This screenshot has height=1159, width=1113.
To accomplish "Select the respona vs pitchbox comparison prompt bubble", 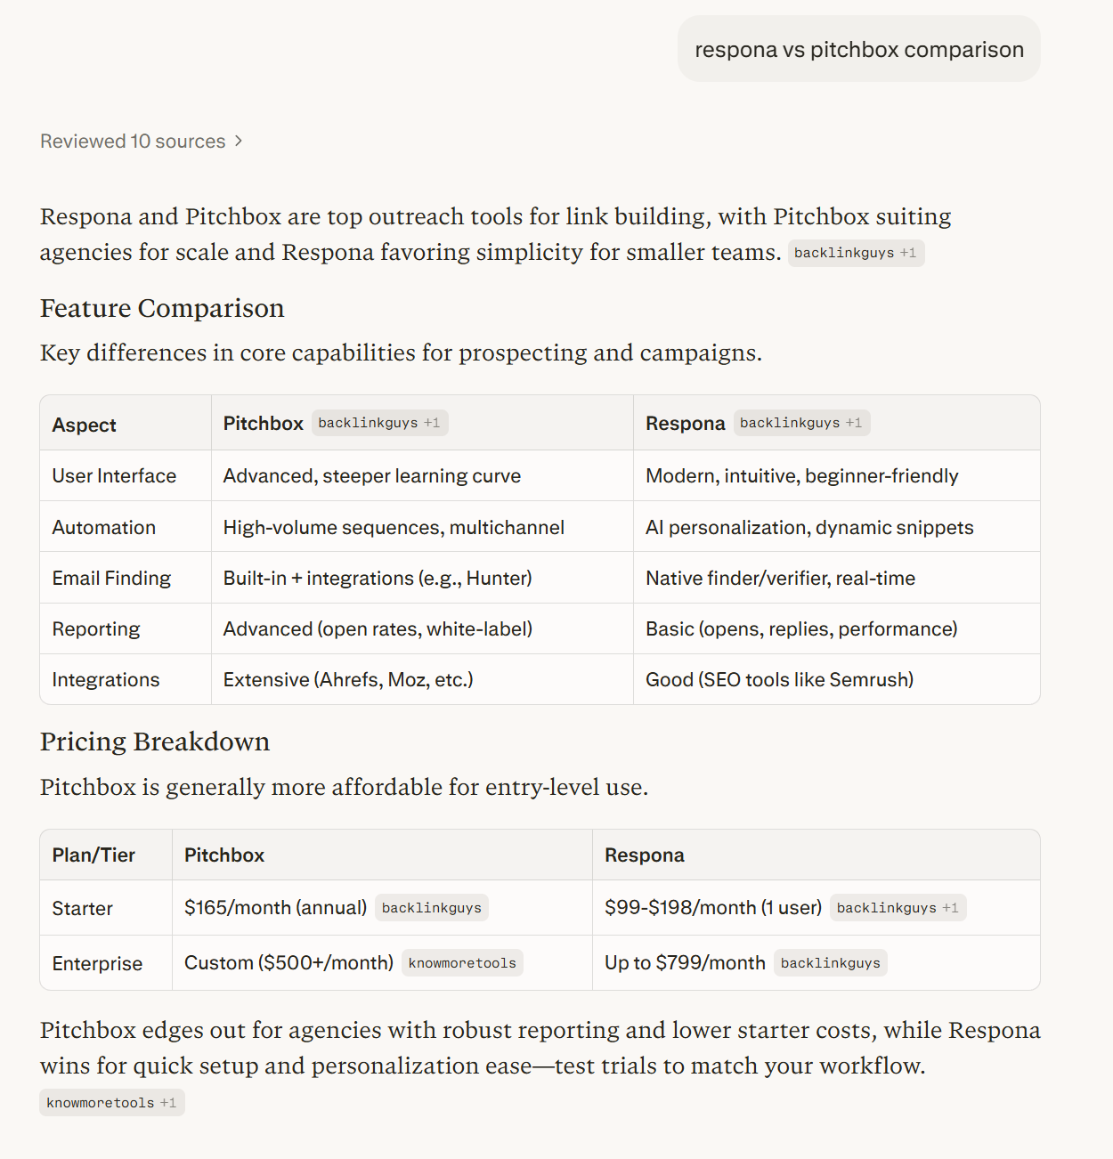I will [x=858, y=49].
